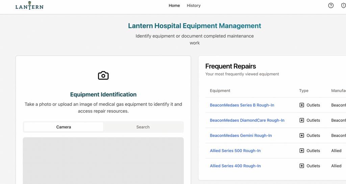This screenshot has height=184, width=346.
Task: Click the camera icon above Equipment Identification
Action: pyautogui.click(x=103, y=75)
